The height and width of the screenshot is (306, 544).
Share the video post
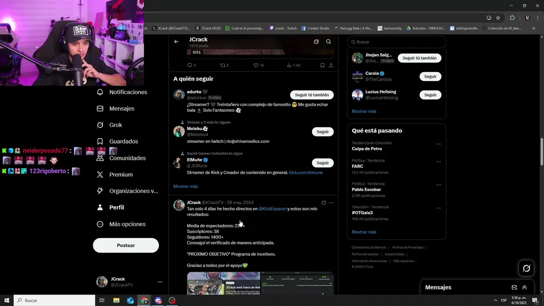331,65
